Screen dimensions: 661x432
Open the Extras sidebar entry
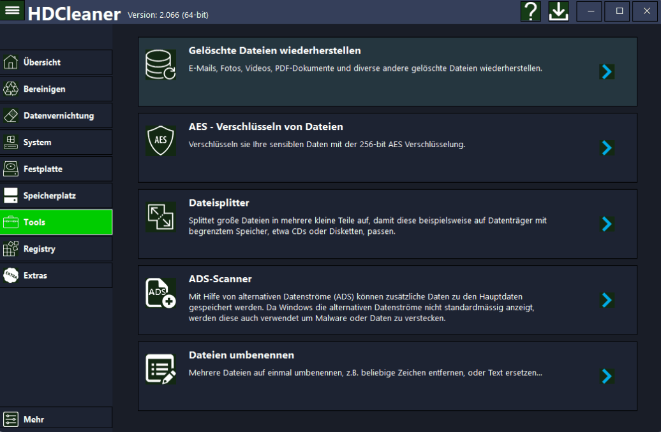[56, 276]
